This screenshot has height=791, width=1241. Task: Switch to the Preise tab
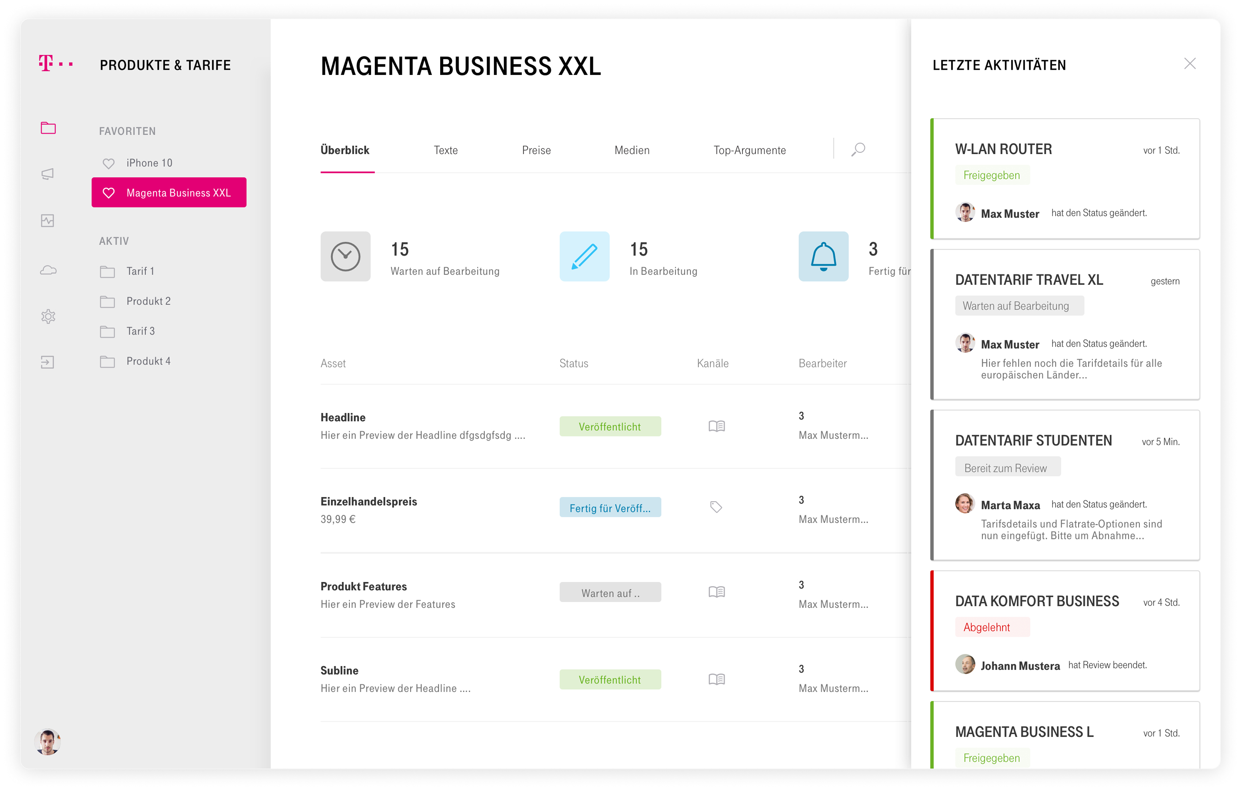[536, 150]
